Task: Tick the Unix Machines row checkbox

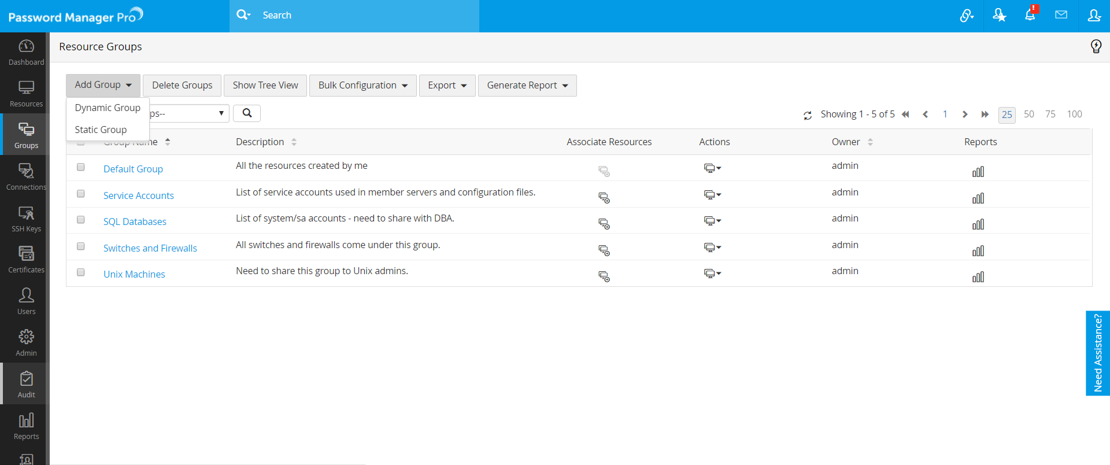Action: (81, 272)
